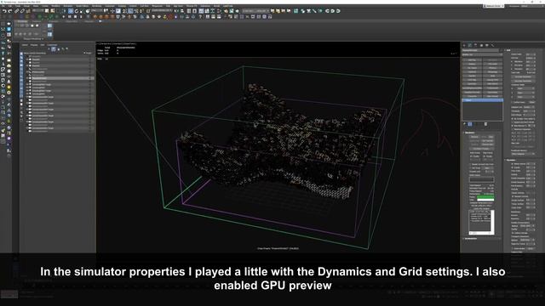
Task: Open reference coordinate system dropdown
Action: tap(96, 11)
